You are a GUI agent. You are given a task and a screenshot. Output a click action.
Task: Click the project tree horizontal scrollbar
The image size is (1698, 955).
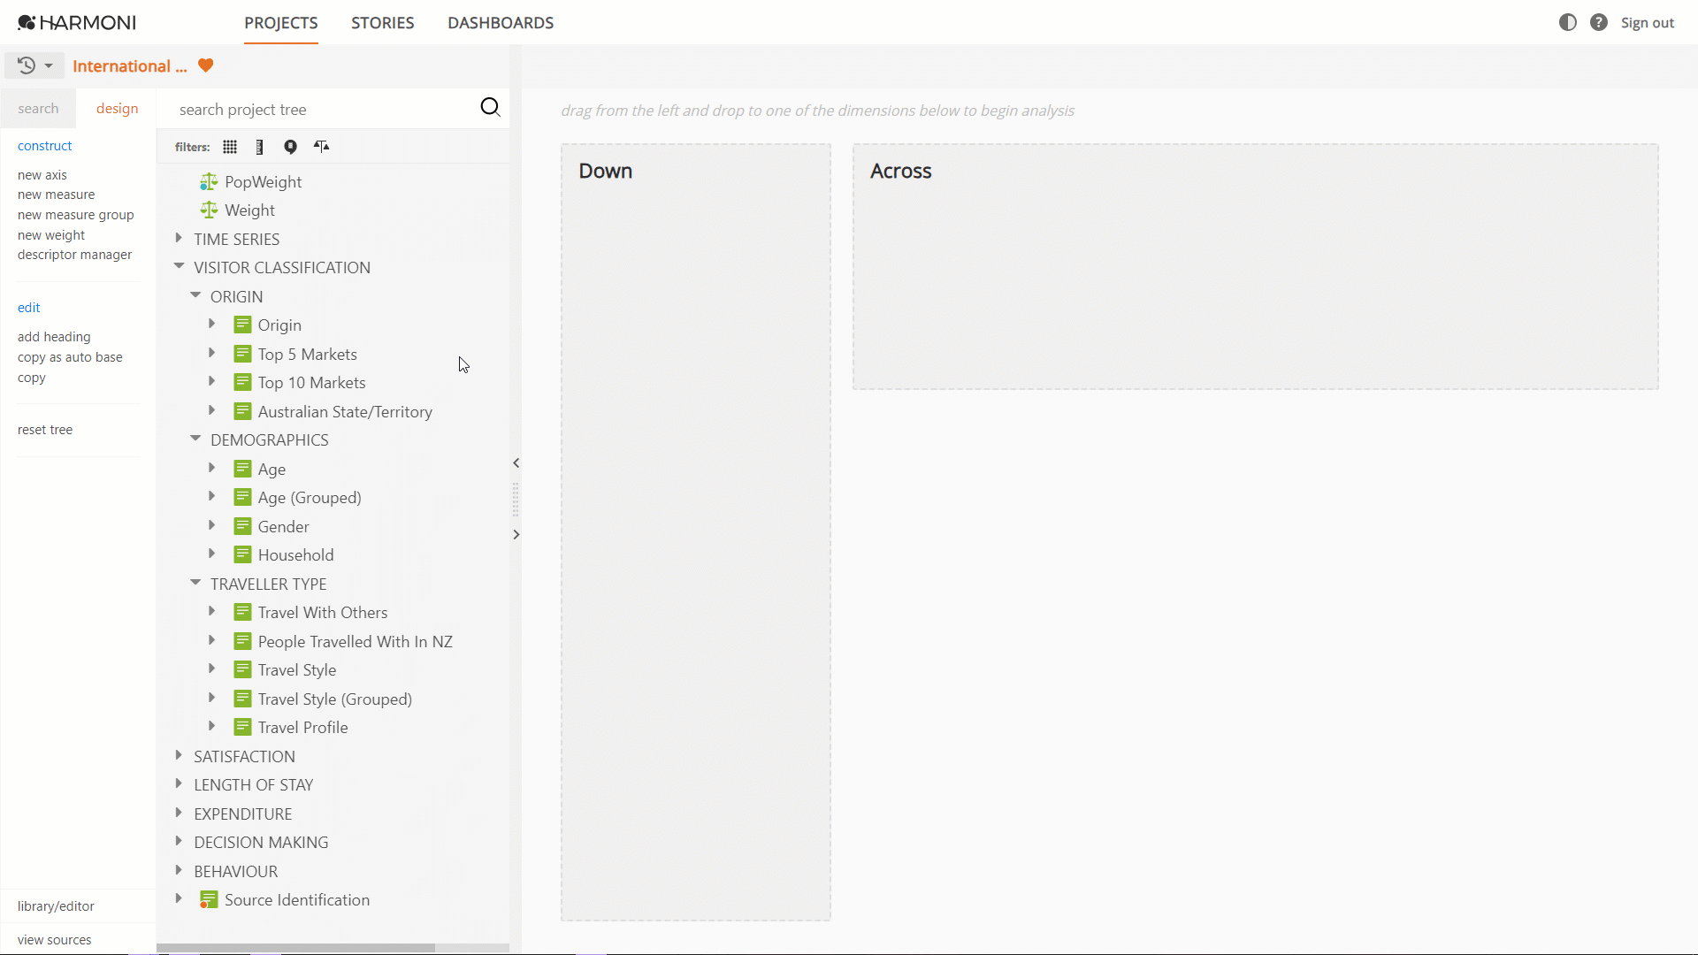click(295, 948)
